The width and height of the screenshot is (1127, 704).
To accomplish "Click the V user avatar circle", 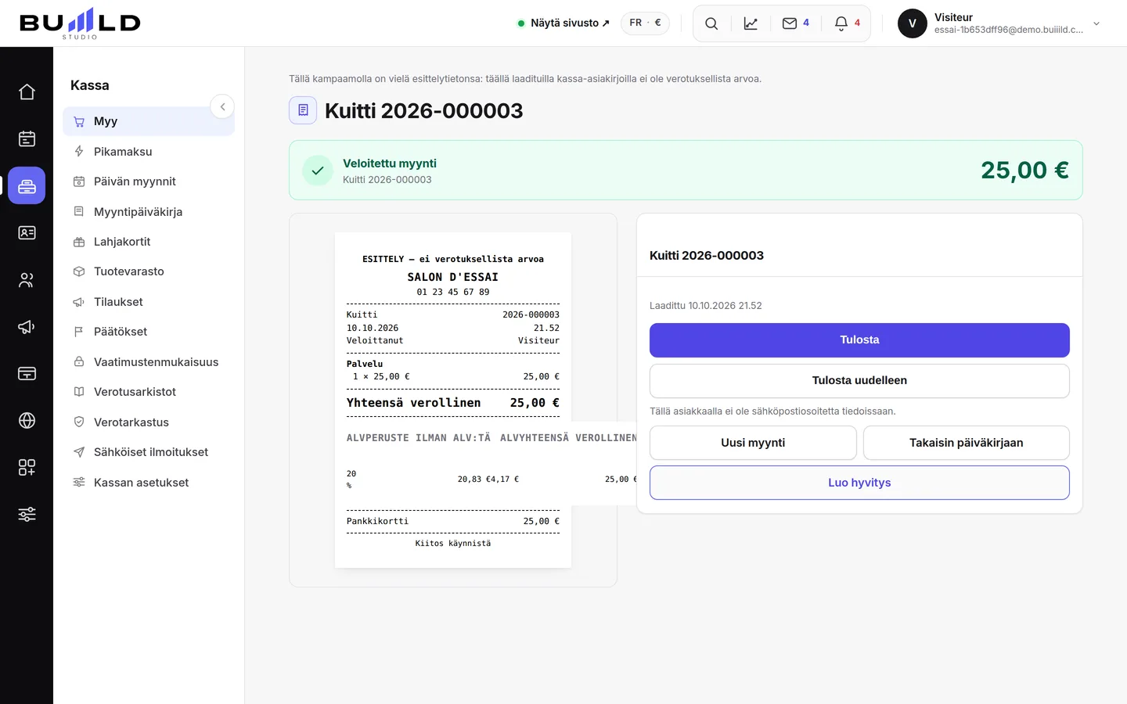I will click(x=913, y=23).
